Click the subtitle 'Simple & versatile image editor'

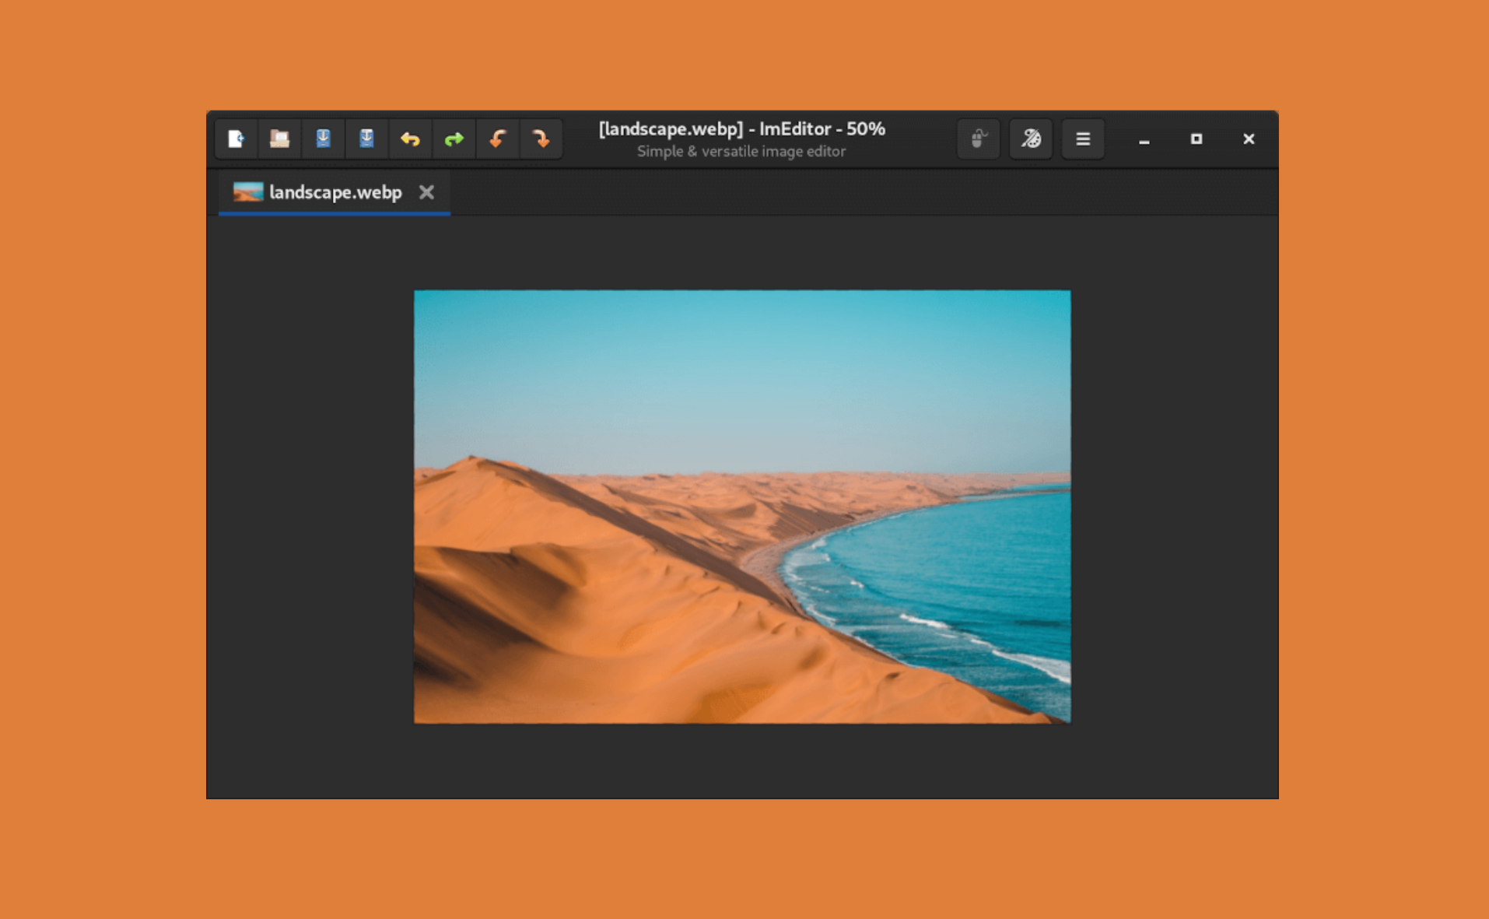pyautogui.click(x=741, y=152)
